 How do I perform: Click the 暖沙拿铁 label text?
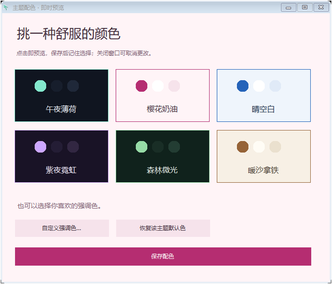[x=263, y=170]
